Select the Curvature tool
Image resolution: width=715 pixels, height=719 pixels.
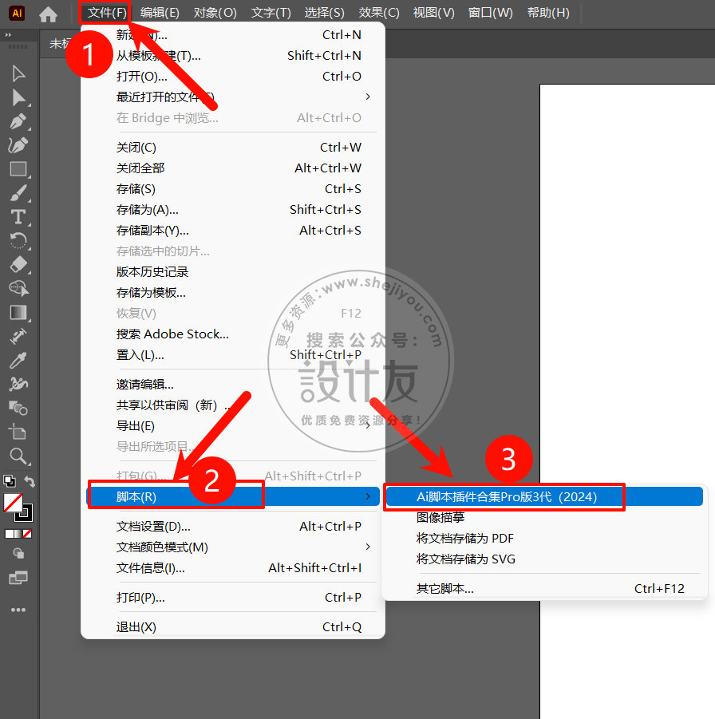click(18, 145)
